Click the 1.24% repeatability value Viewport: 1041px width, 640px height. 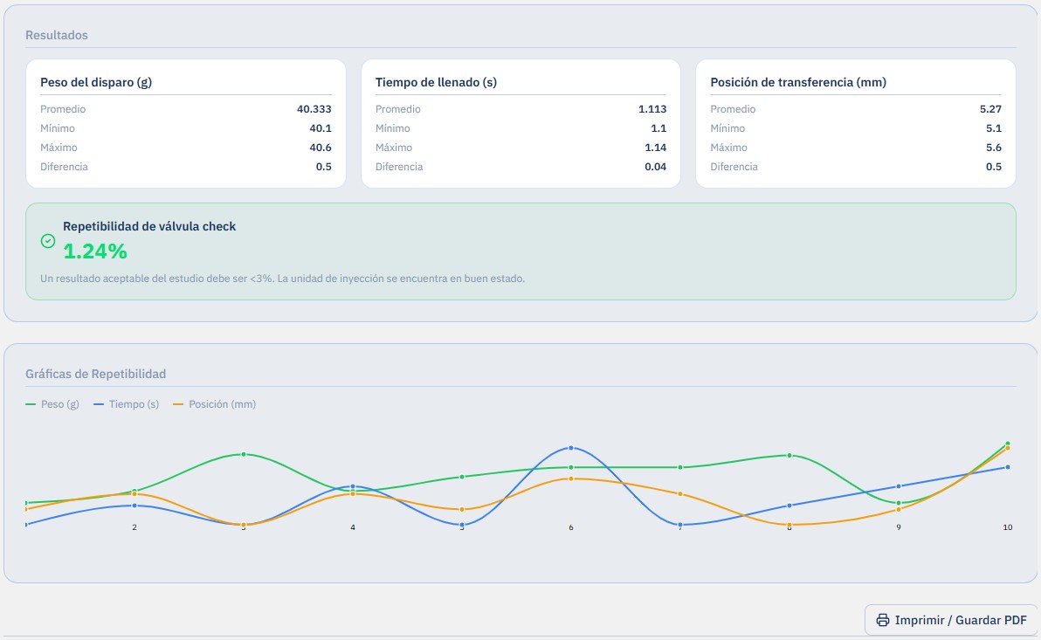(x=95, y=251)
